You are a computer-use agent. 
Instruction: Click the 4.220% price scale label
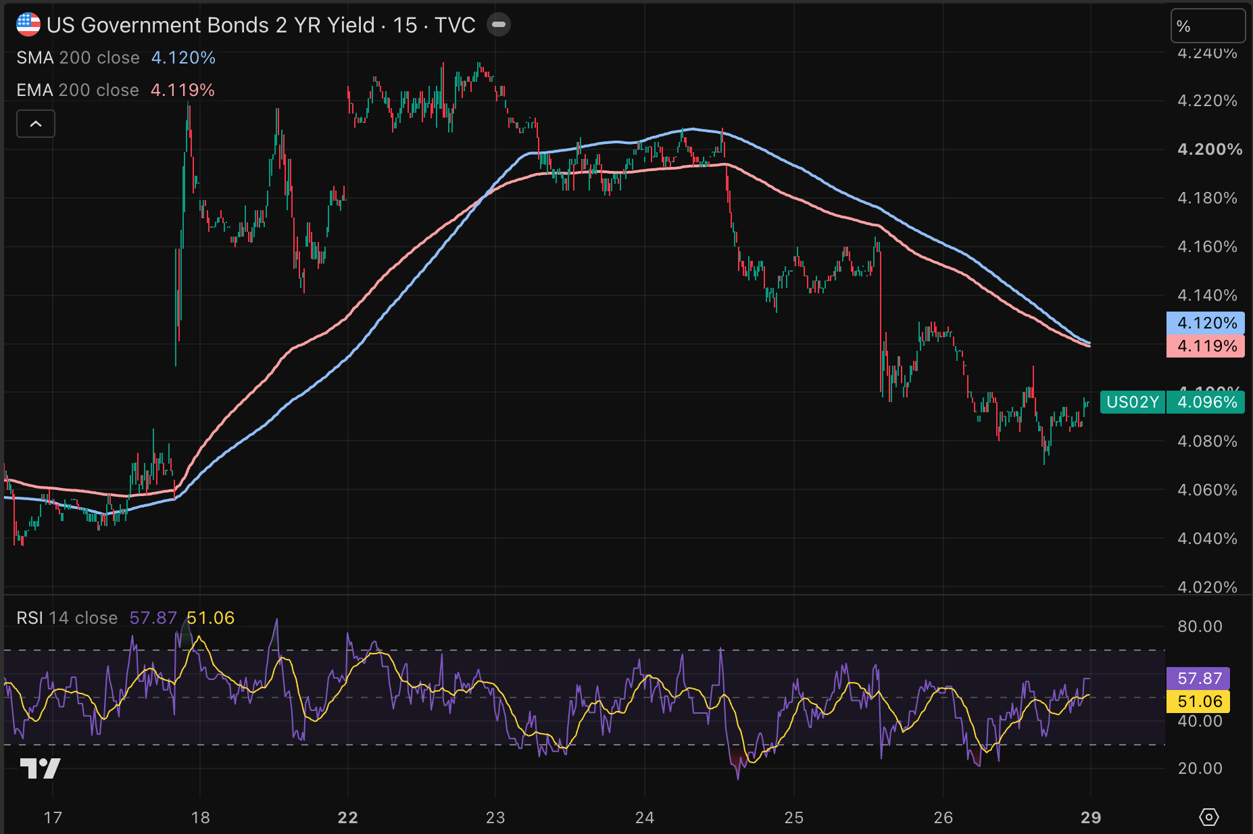[x=1207, y=101]
